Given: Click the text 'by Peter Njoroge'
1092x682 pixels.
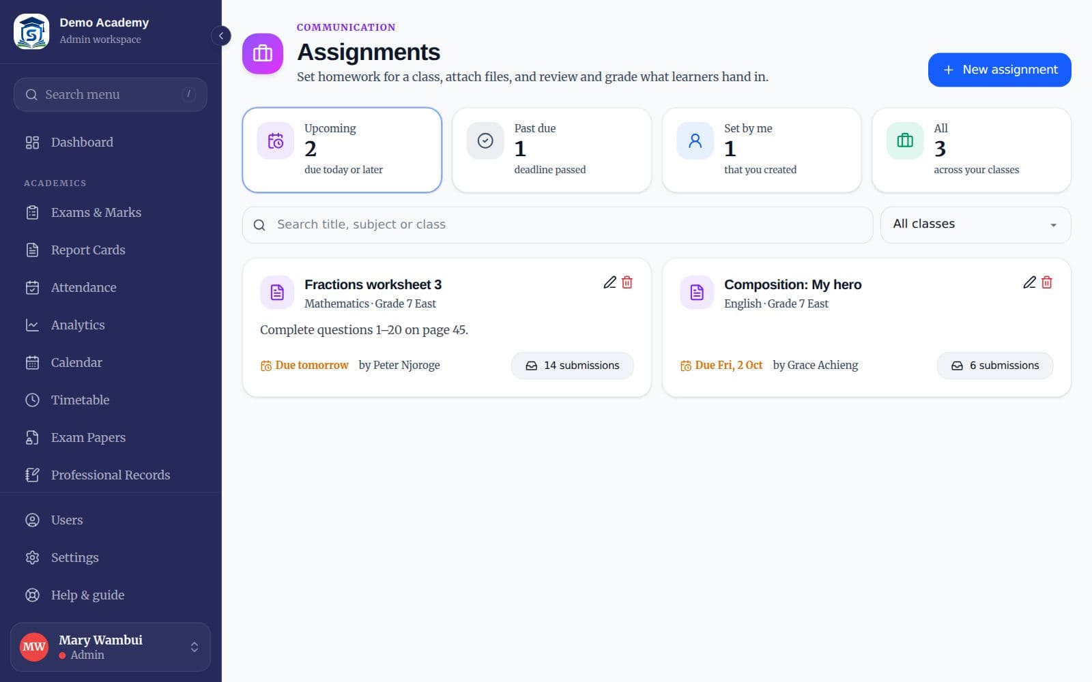Looking at the screenshot, I should [399, 366].
